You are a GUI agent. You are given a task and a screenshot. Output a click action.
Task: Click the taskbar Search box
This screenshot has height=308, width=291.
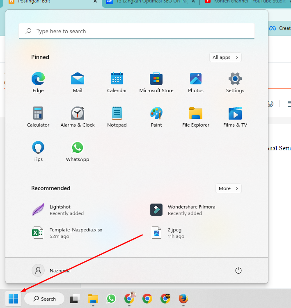click(x=44, y=299)
